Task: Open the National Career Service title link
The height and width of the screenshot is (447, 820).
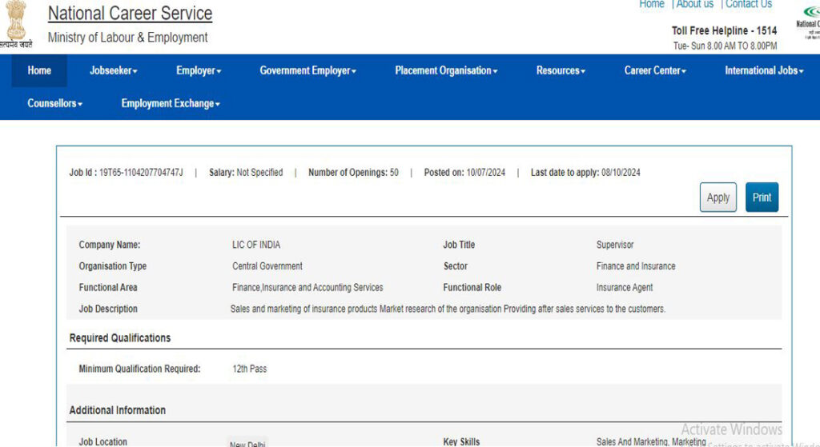Action: pyautogui.click(x=131, y=13)
